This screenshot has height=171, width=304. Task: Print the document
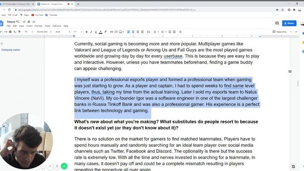click(x=10, y=32)
